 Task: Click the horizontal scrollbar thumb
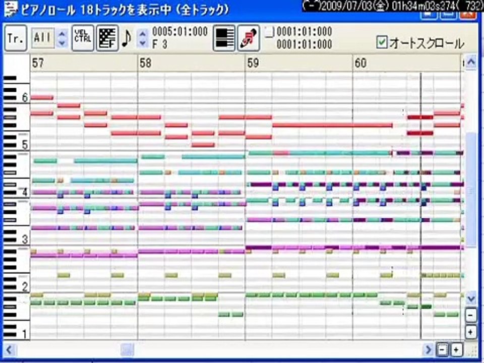point(127,350)
